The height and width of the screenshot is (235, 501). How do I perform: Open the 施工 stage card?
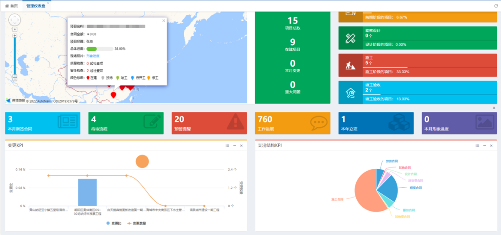click(417, 65)
